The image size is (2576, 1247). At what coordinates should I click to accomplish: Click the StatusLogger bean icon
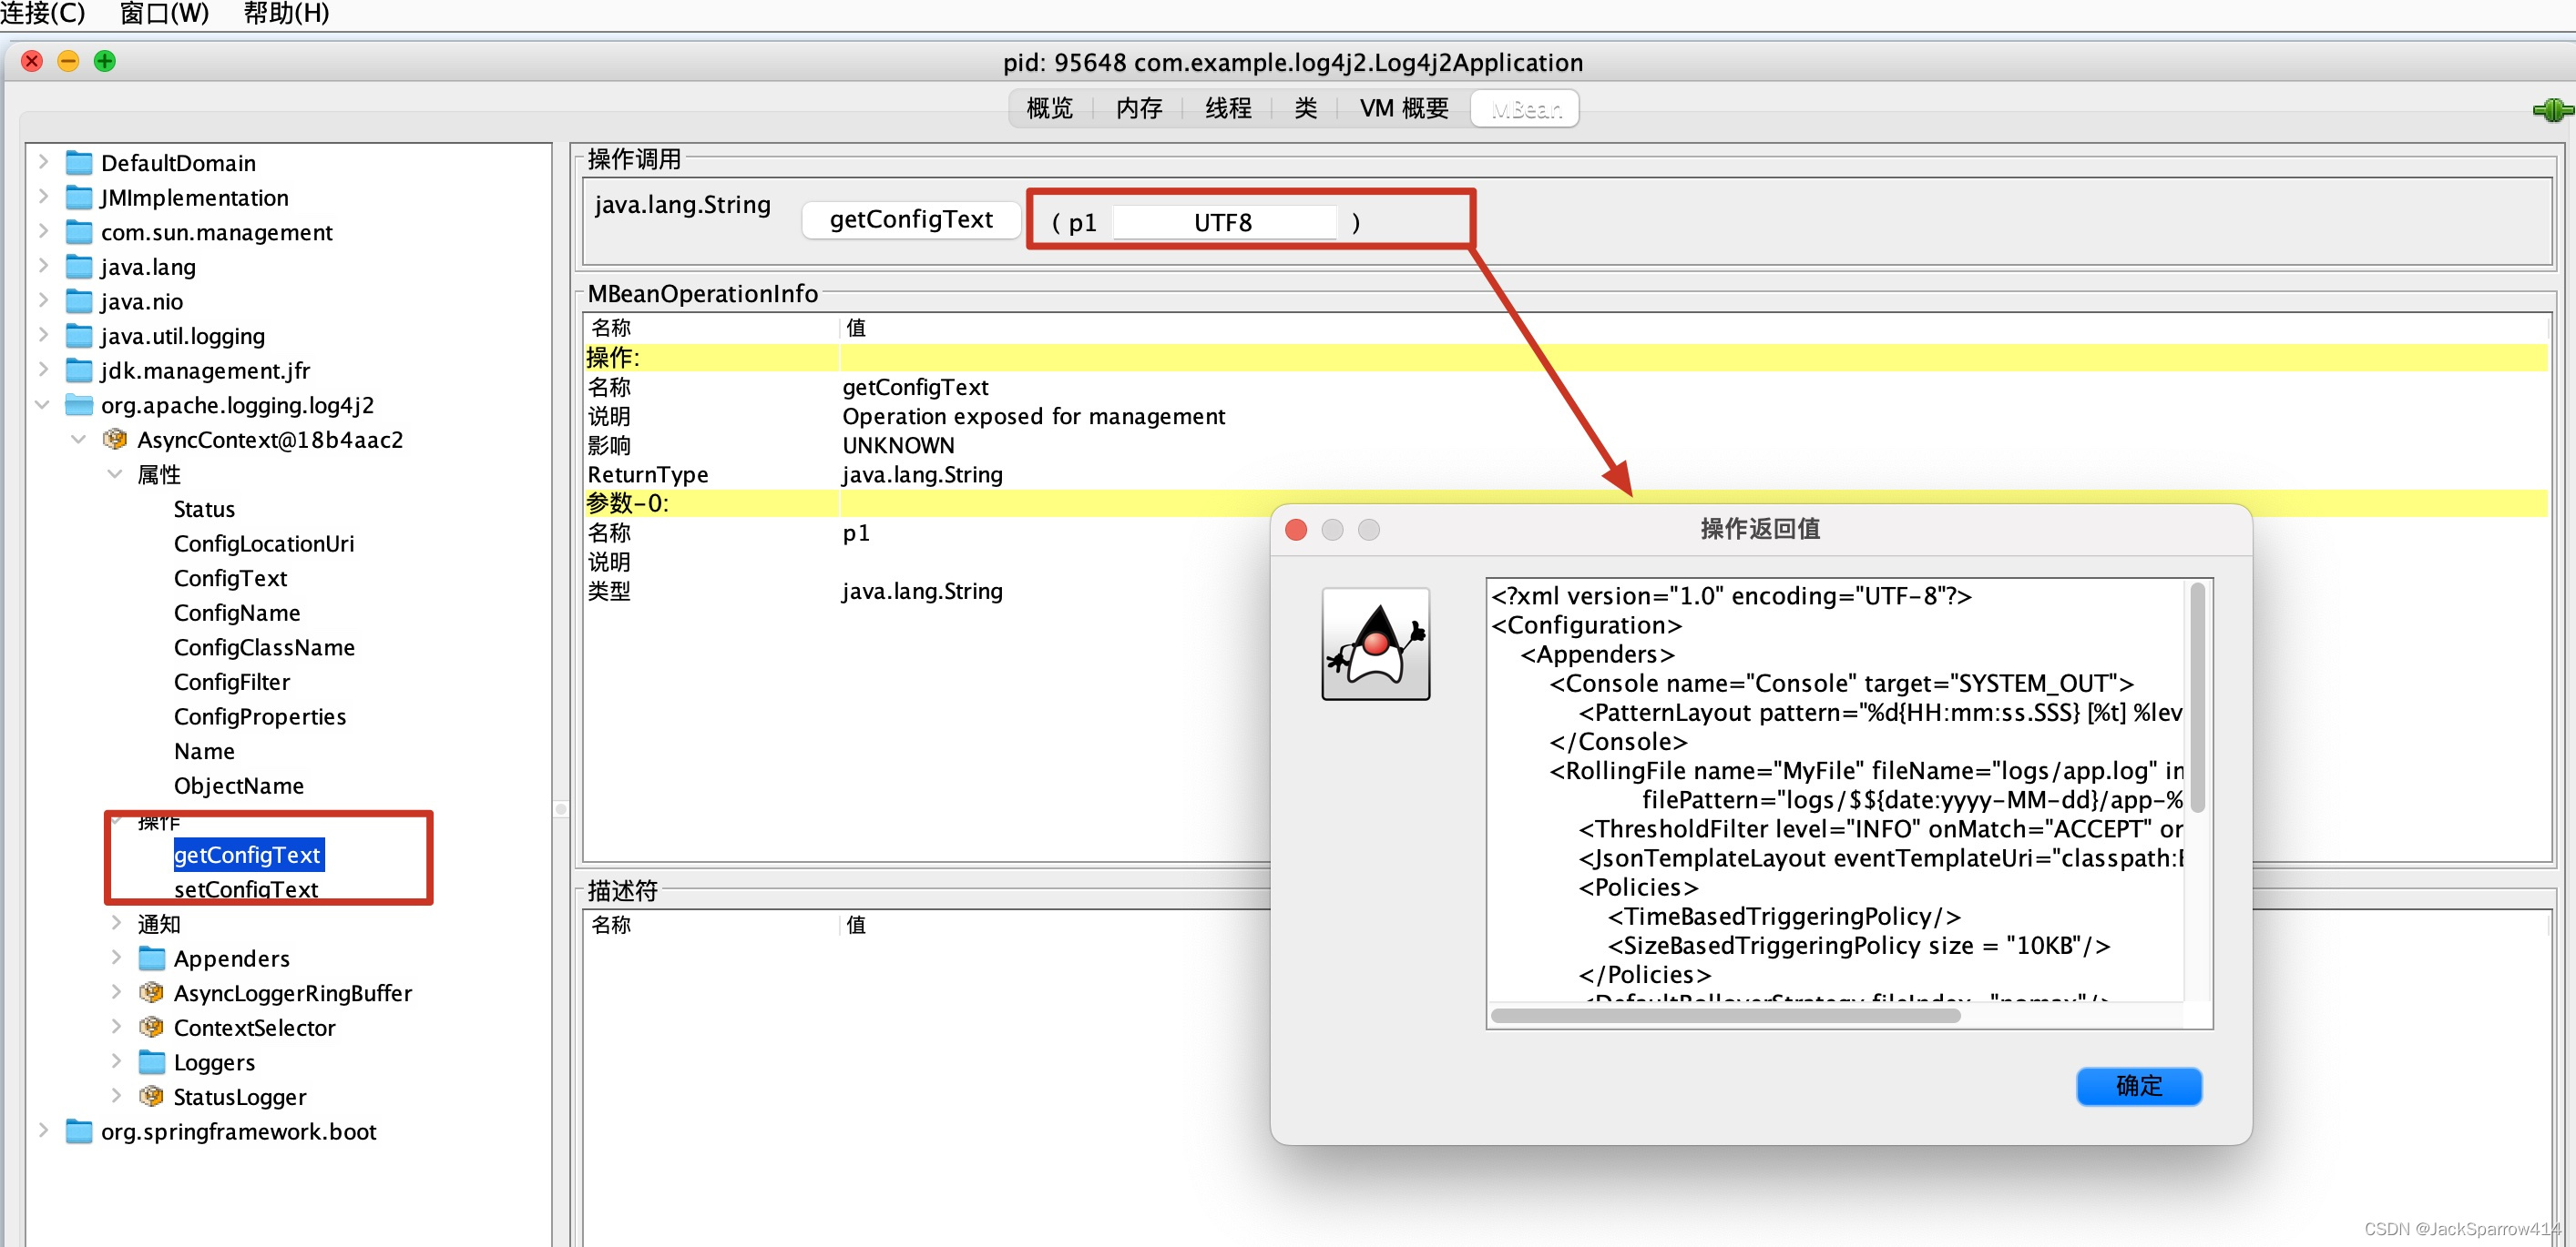pyautogui.click(x=152, y=1096)
